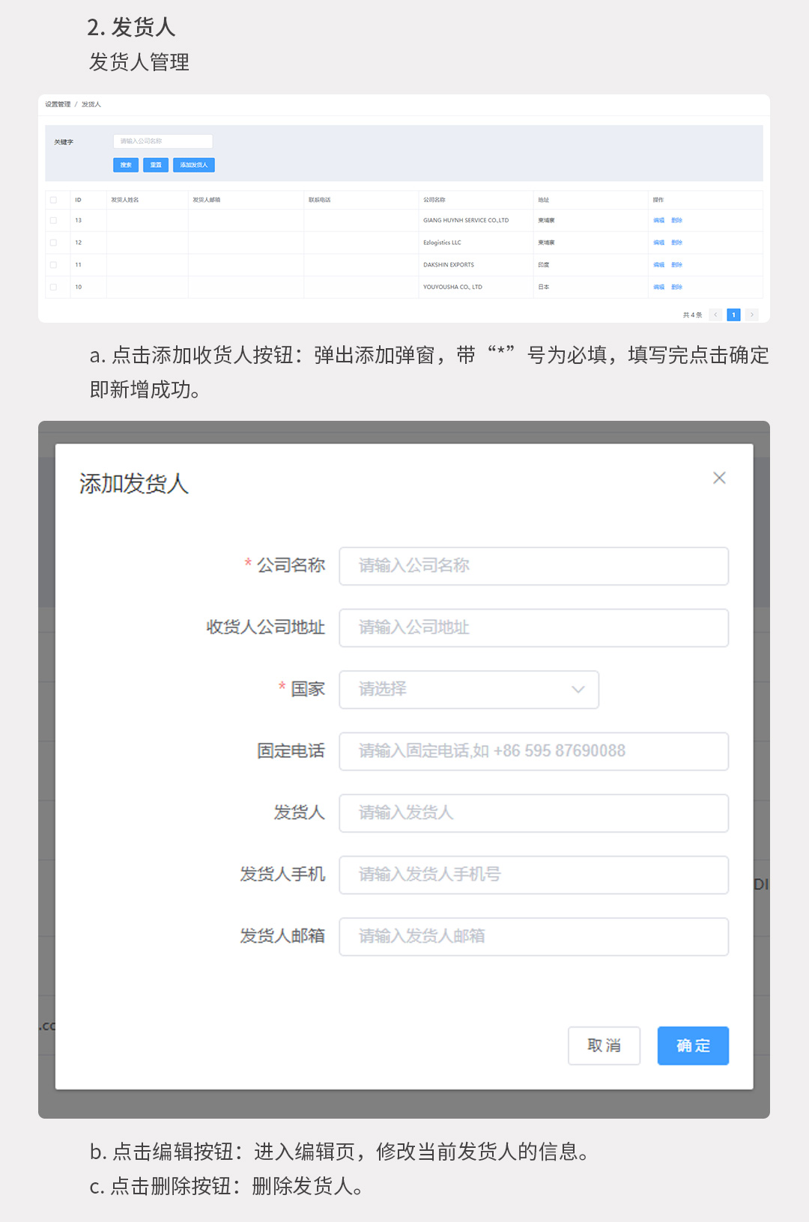Confirm the form with 确定 button
This screenshot has width=809, height=1222.
point(693,1045)
